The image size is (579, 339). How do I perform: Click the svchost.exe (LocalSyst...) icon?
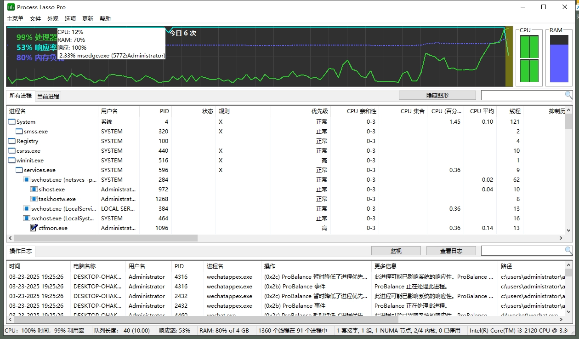[27, 218]
